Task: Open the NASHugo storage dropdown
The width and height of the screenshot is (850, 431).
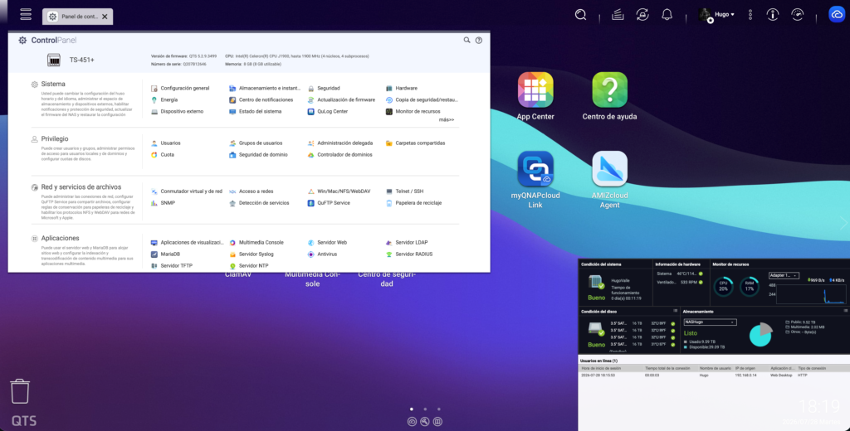Action: (x=710, y=322)
